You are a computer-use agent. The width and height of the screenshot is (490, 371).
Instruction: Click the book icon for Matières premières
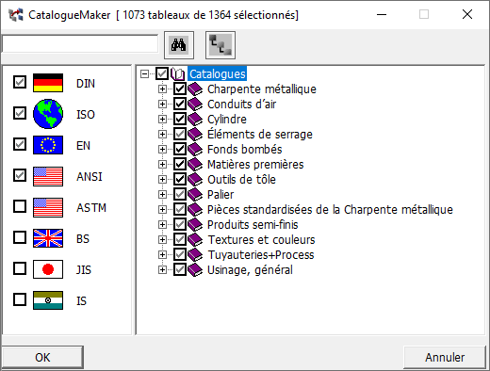tap(195, 165)
